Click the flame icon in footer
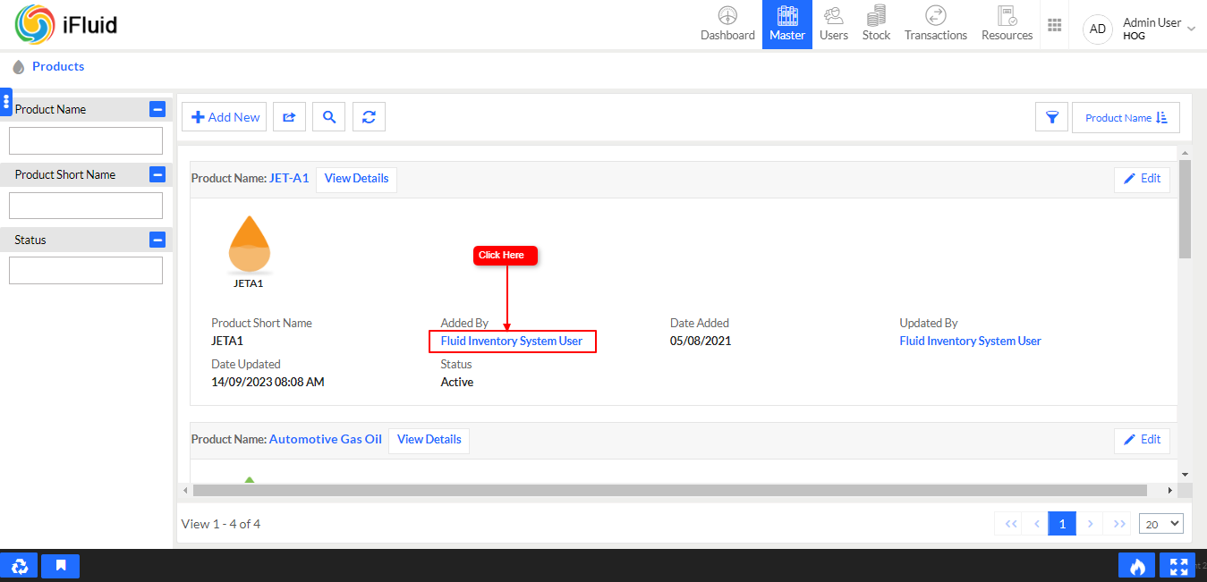 1137,566
